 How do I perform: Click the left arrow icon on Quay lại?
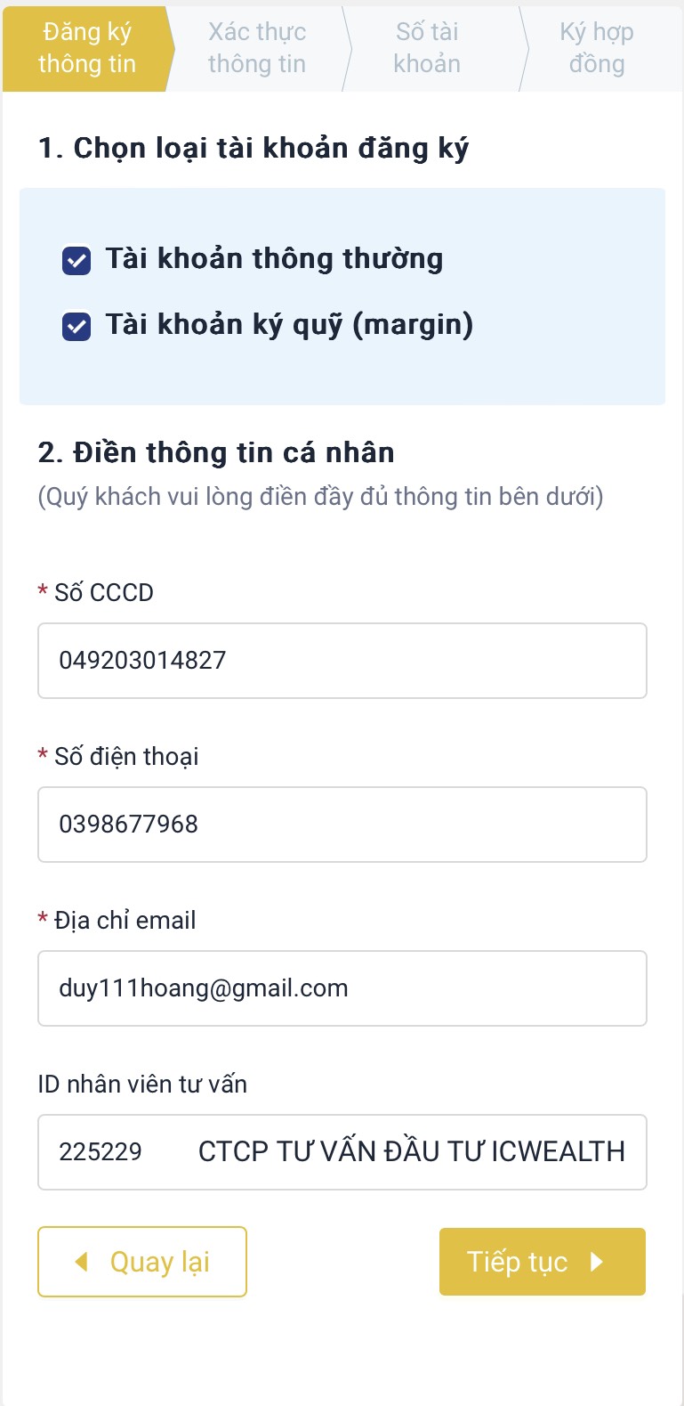82,1262
